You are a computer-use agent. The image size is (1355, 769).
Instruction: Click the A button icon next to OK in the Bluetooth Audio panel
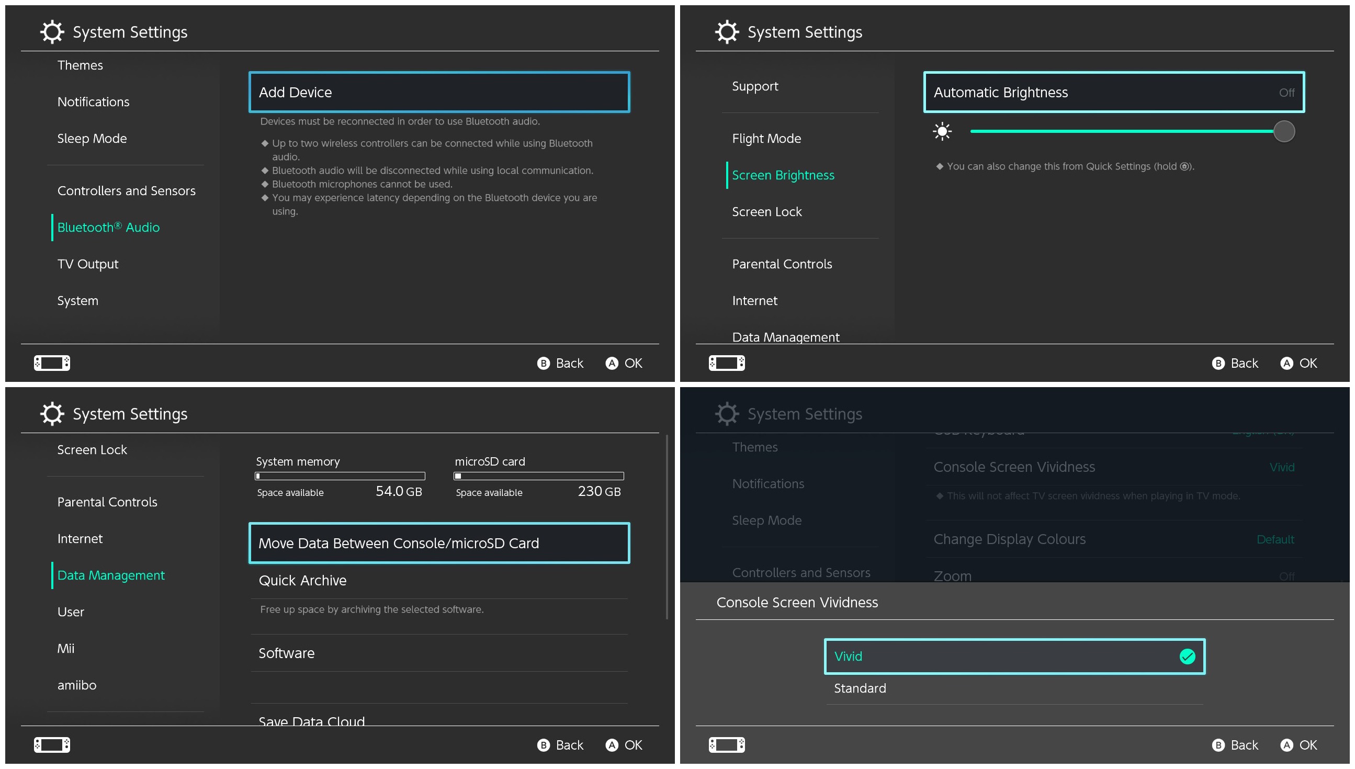(x=612, y=364)
